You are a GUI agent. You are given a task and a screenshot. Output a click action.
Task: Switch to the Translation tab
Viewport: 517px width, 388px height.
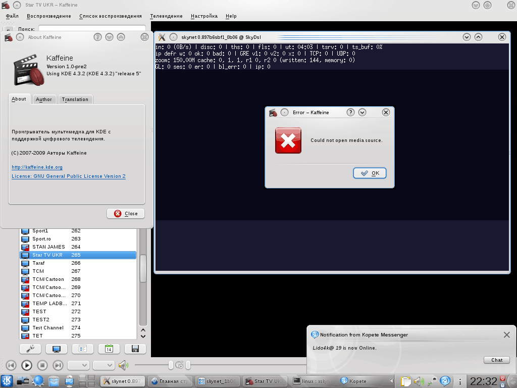pos(75,100)
